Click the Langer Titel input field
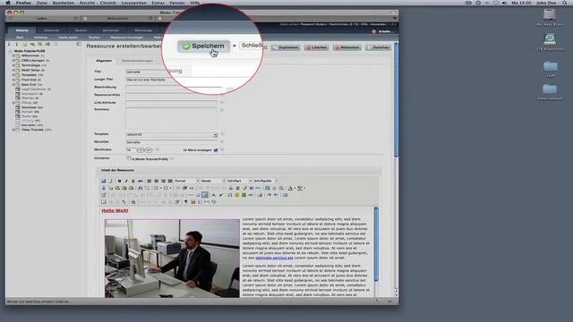This screenshot has height=322, width=573. (172, 80)
